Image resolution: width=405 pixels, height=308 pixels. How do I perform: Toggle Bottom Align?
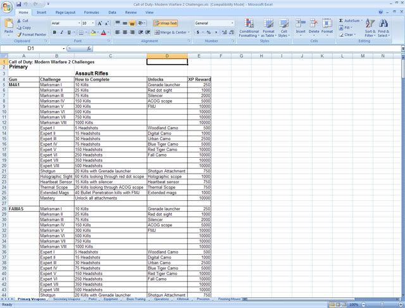[132, 23]
